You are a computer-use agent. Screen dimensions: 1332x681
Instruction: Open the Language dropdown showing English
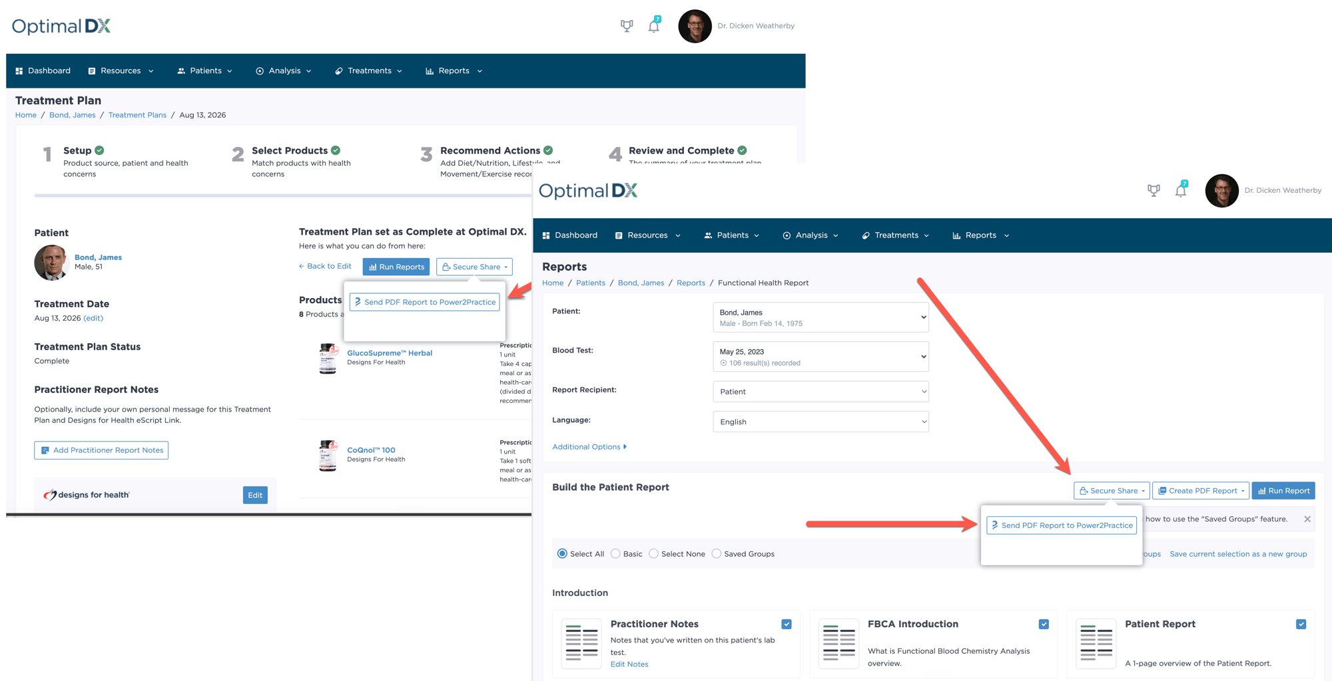click(821, 422)
